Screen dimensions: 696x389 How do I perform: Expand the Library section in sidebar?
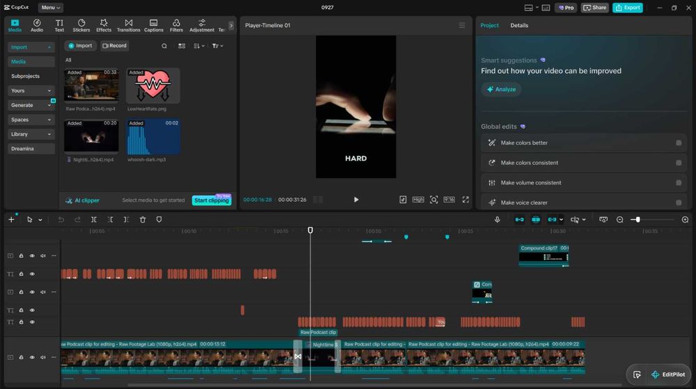[31, 134]
